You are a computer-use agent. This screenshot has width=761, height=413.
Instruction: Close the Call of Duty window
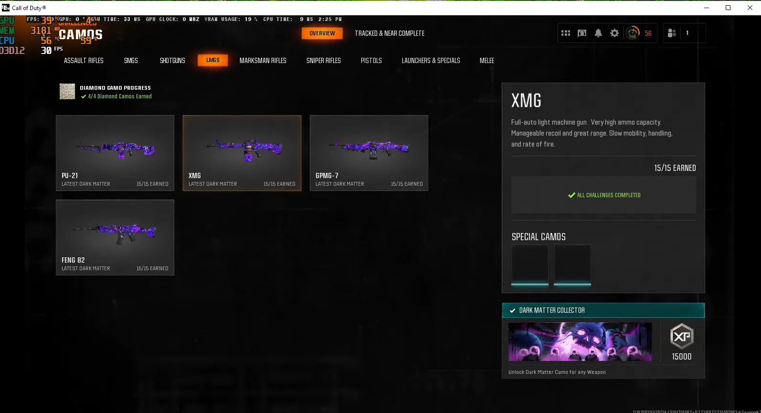tap(750, 8)
